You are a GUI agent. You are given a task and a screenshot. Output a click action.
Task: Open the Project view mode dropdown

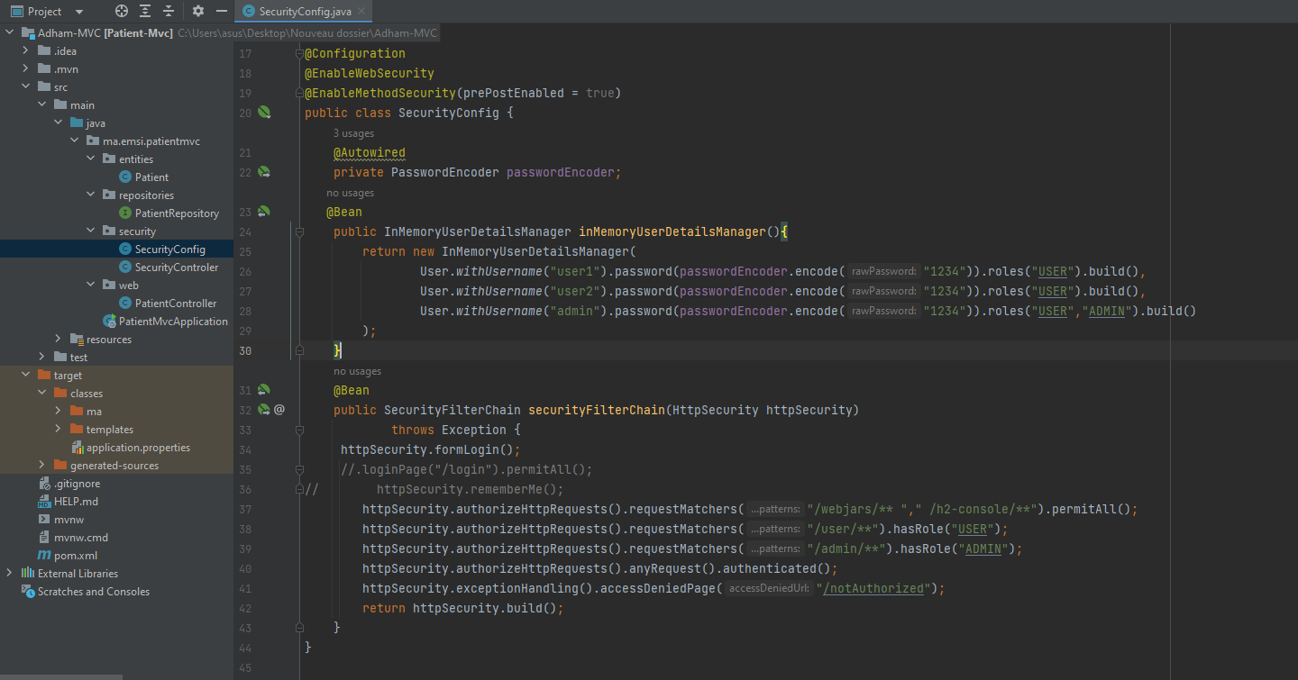tap(78, 11)
